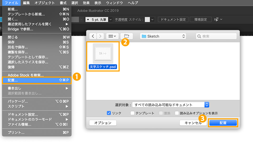The width and height of the screenshot is (253, 142).
Task: Change the icon view mode in the dialog
Action: 112,36
